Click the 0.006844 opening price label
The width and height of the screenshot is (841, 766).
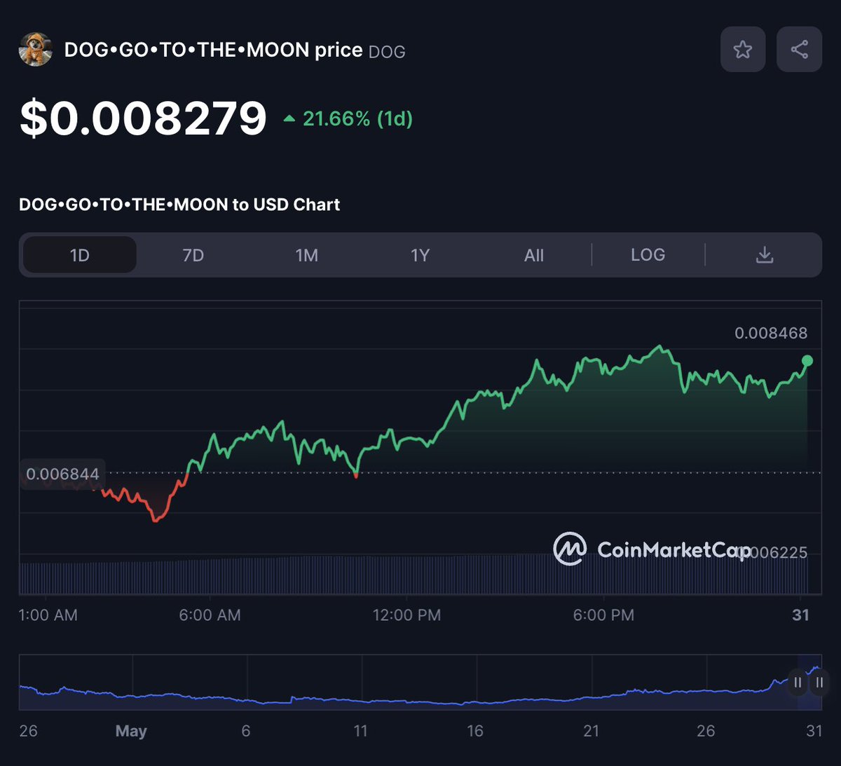(x=62, y=474)
